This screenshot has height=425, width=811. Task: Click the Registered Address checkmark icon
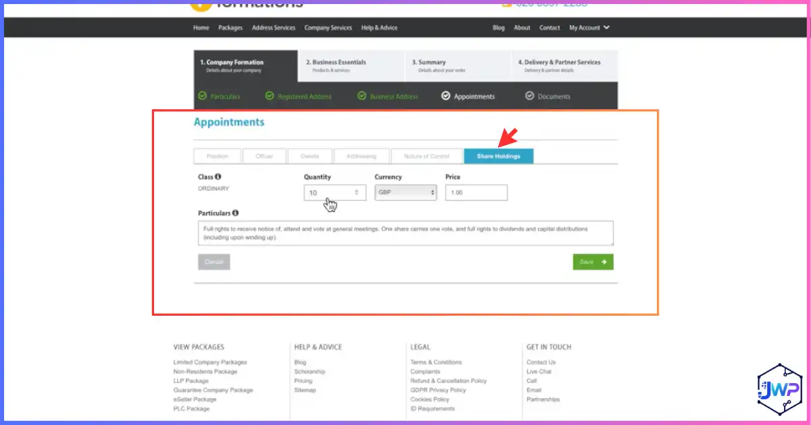point(270,96)
